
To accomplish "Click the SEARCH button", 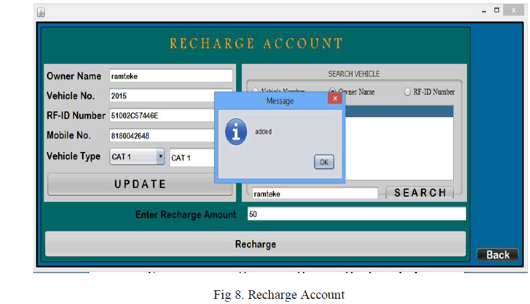I will (x=419, y=193).
